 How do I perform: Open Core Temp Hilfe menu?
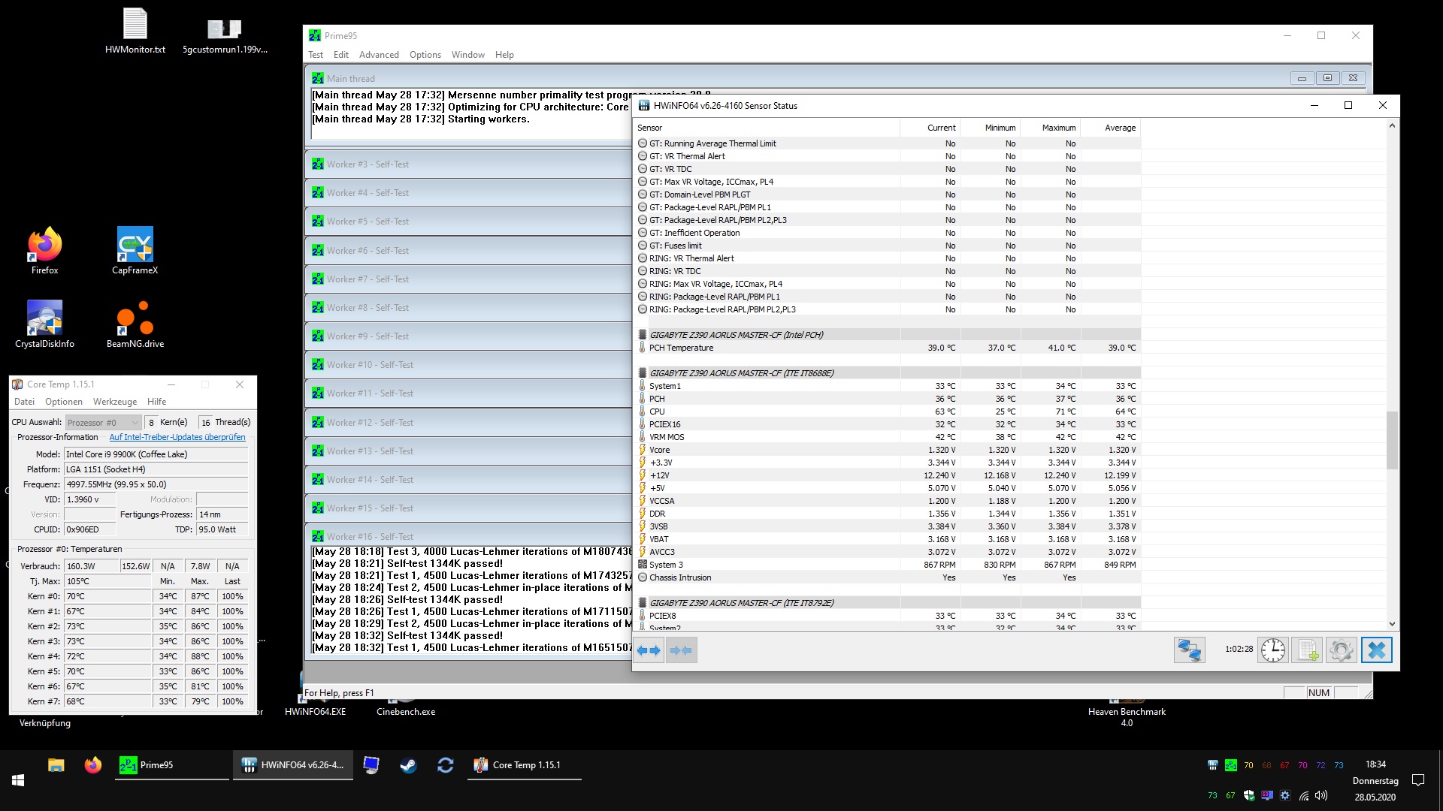(157, 402)
